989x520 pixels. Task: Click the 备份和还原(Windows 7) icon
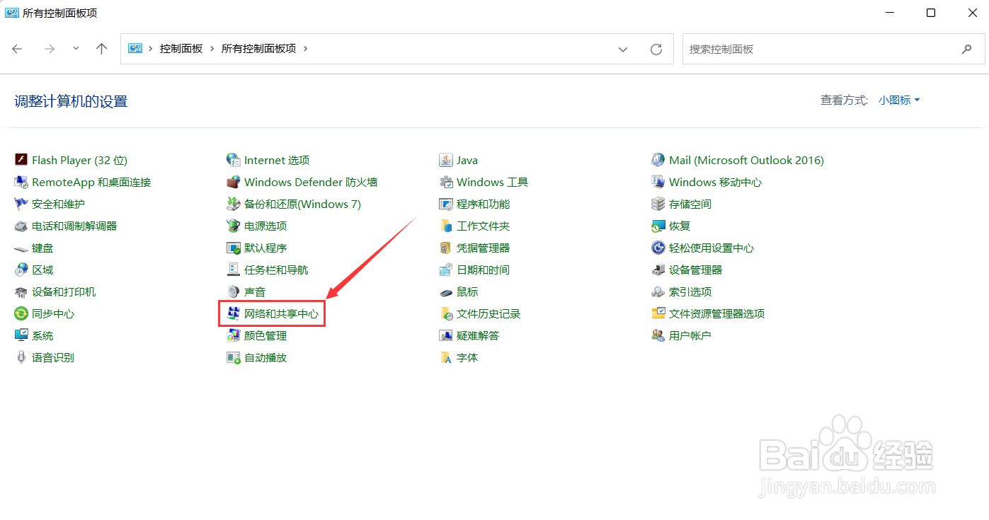pos(234,204)
